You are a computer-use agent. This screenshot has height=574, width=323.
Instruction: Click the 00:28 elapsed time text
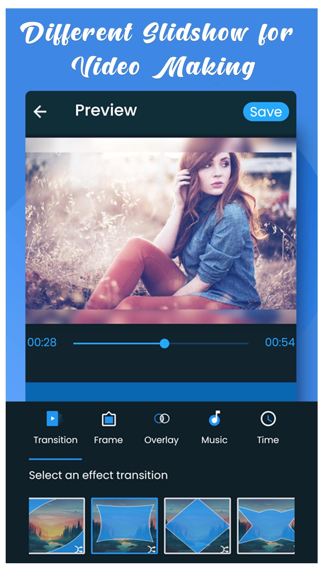click(x=42, y=342)
